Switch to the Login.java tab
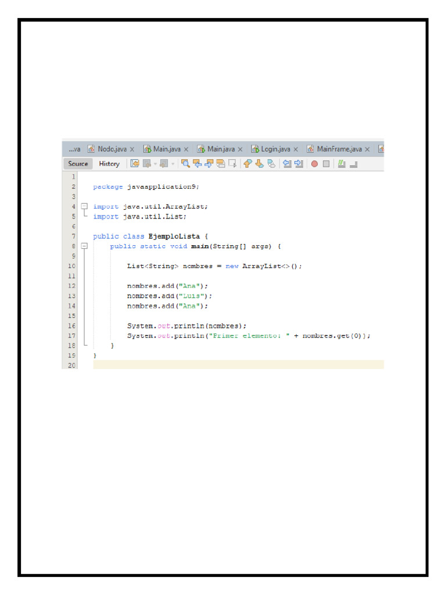The height and width of the screenshot is (595, 446). coord(275,149)
